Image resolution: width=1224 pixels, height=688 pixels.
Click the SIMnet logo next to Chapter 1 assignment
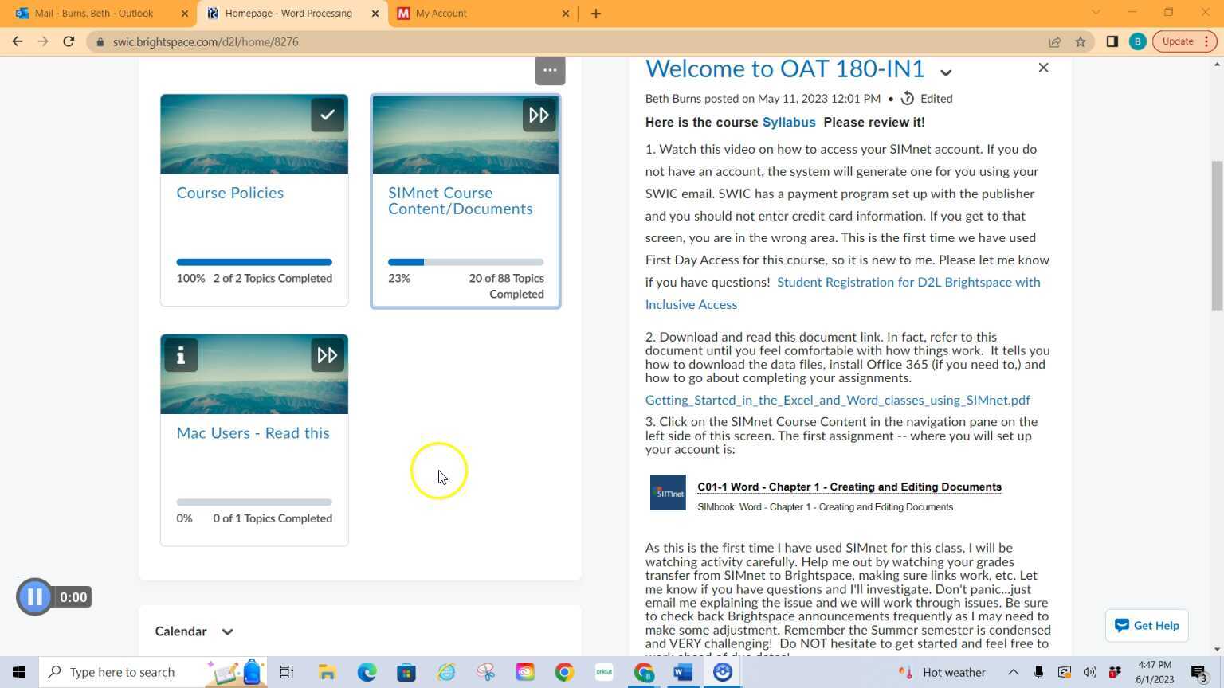tap(668, 492)
